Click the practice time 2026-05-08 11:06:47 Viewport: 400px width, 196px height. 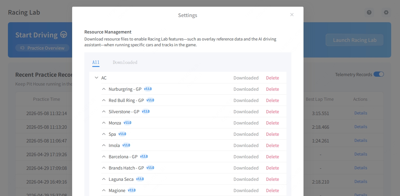[x=47, y=141]
